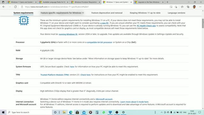The height and width of the screenshot is (115, 204).
Task: Open Mail app from taskbar
Action: (x=84, y=112)
